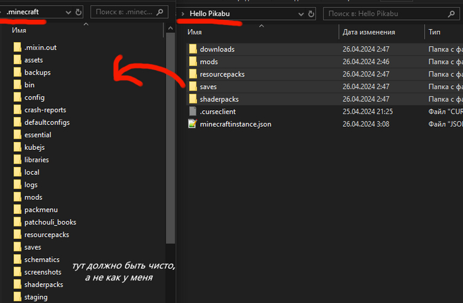Screen dimensions: 463x303
Task: Select the config folder icon
Action: pyautogui.click(x=17, y=97)
